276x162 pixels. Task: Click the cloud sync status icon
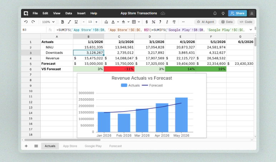[x=163, y=13]
